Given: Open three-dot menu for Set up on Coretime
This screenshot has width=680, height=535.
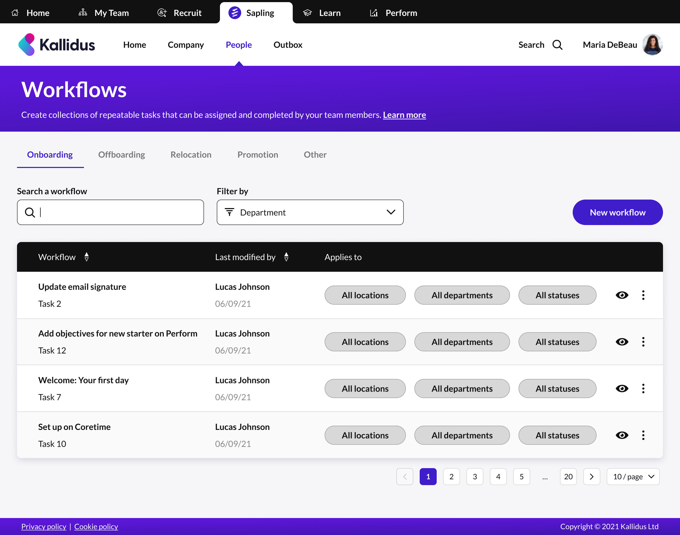Looking at the screenshot, I should (643, 435).
